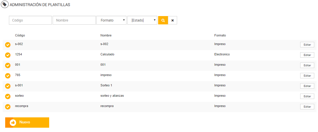Toggle the active check for row 001

click(8, 65)
